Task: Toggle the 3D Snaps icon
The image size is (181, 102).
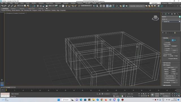Action: click(66, 6)
